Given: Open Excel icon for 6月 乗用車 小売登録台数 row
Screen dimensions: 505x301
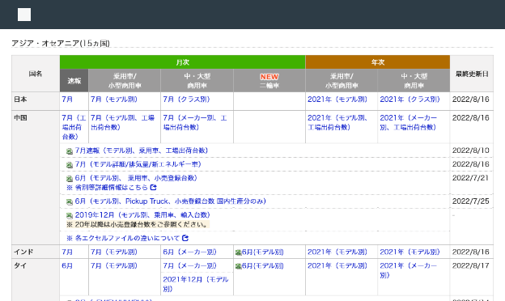Looking at the screenshot, I should (x=70, y=178).
